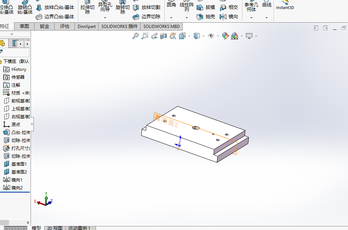Open the DimXpert tab
The height and width of the screenshot is (230, 348).
87,26
